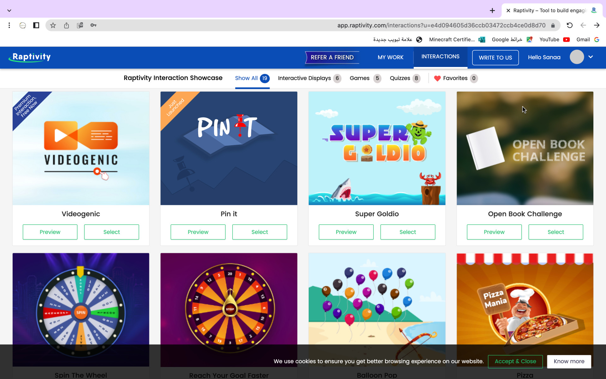This screenshot has width=606, height=379.
Task: Switch to the Quizzes tab
Action: [405, 78]
